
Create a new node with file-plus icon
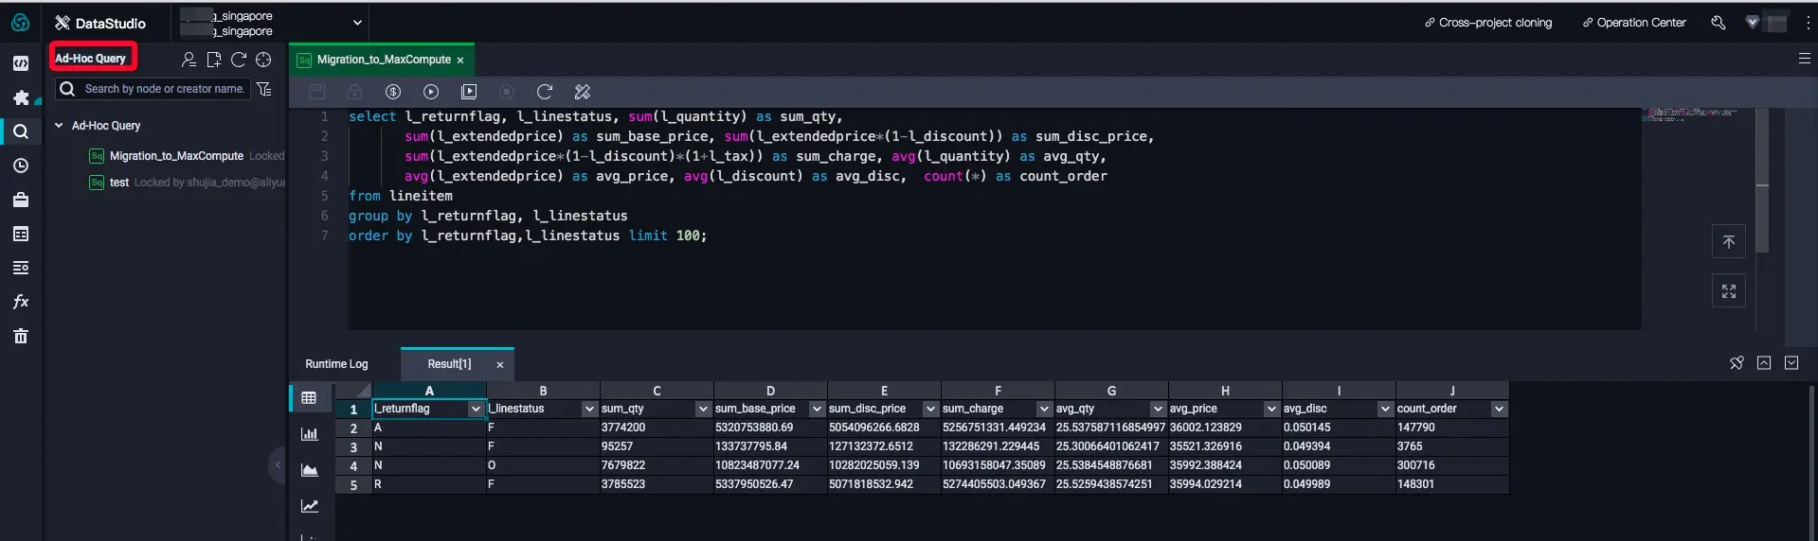tap(214, 60)
